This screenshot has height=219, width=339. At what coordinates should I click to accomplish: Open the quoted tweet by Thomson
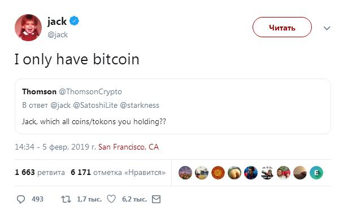[172, 106]
